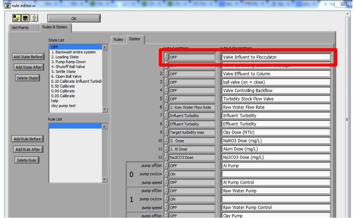Screen dimensions: 355x218
Task: Select '1. Backwash entire system' state
Action: pos(76,52)
